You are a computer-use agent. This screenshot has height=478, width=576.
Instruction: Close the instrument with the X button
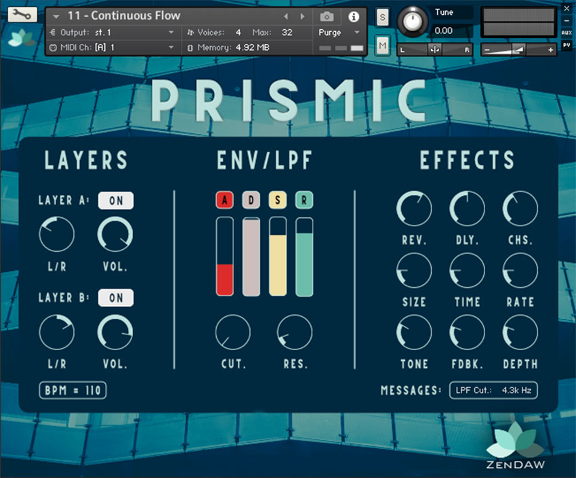(x=567, y=8)
